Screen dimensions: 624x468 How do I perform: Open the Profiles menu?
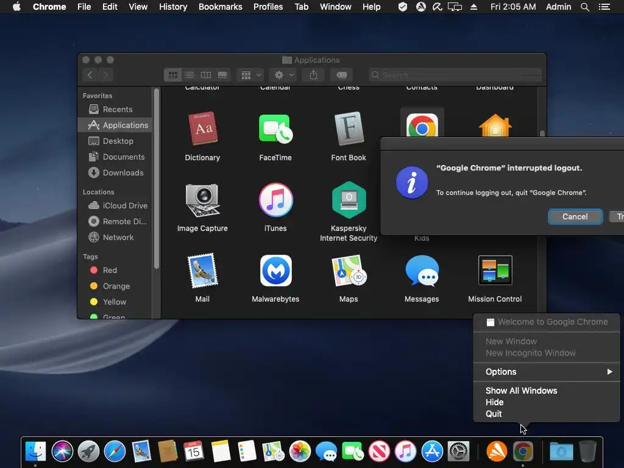268,7
